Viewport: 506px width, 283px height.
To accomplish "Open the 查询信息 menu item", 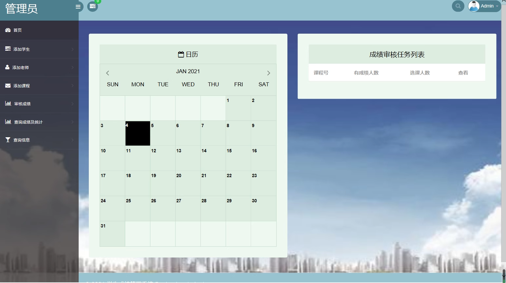I will click(x=39, y=140).
